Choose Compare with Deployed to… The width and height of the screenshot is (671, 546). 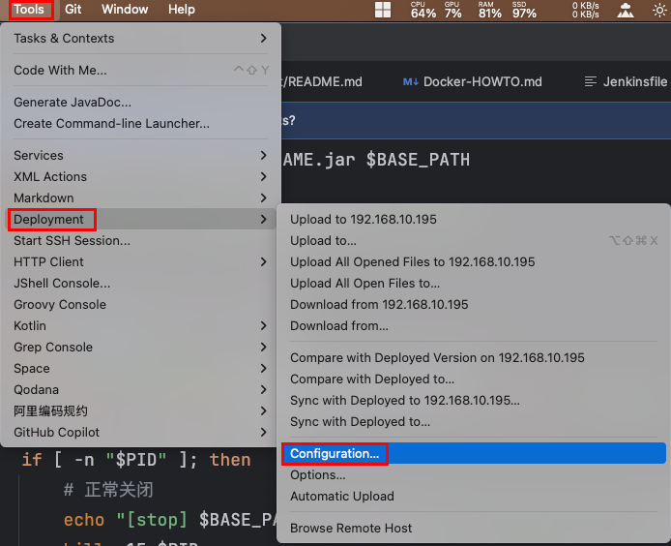click(474, 379)
